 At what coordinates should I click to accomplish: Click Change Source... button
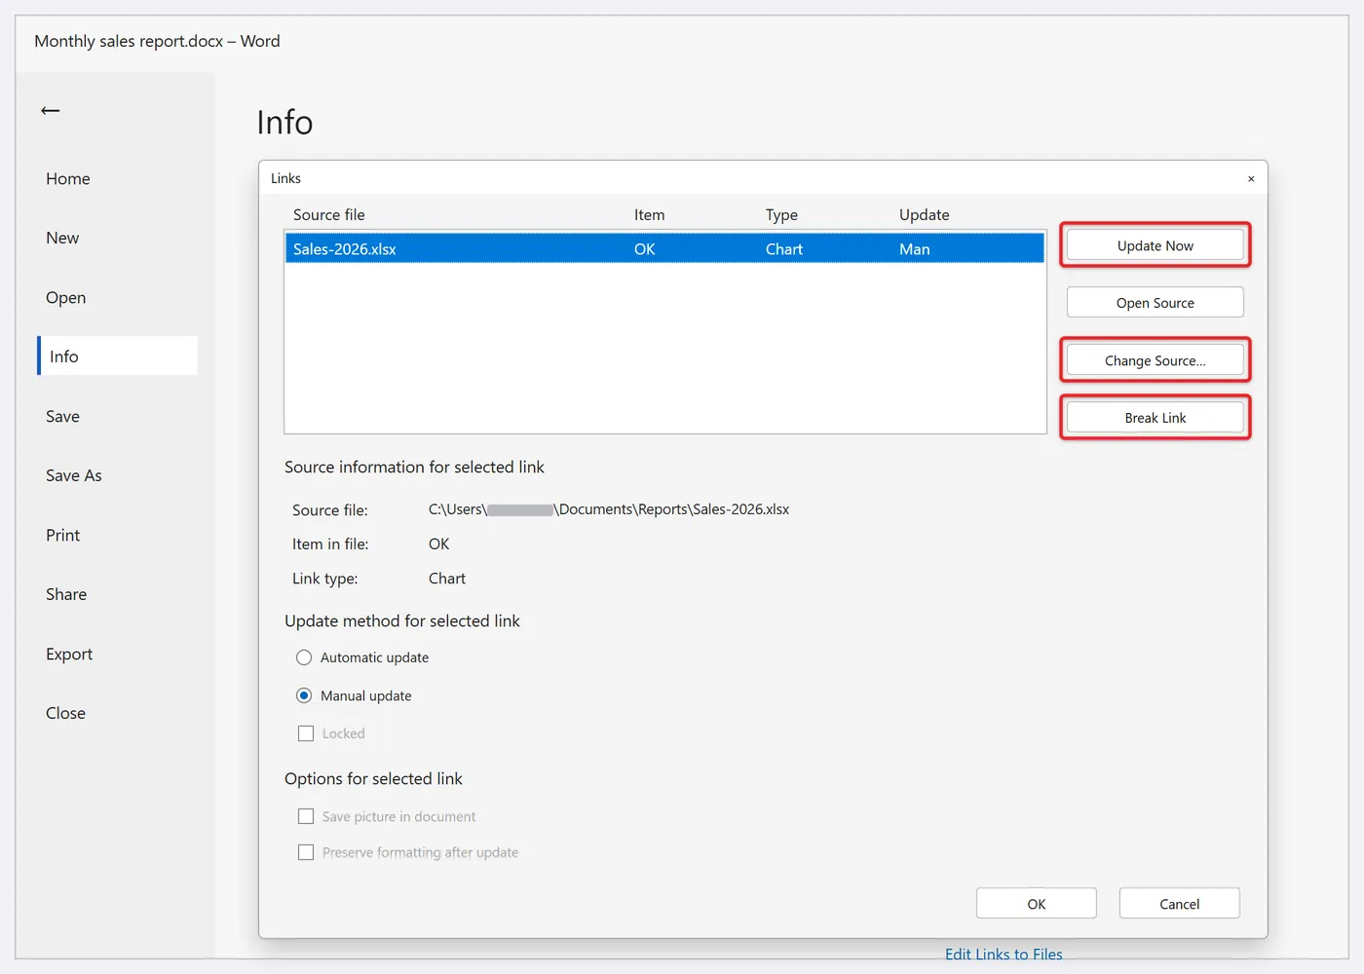[x=1156, y=360]
